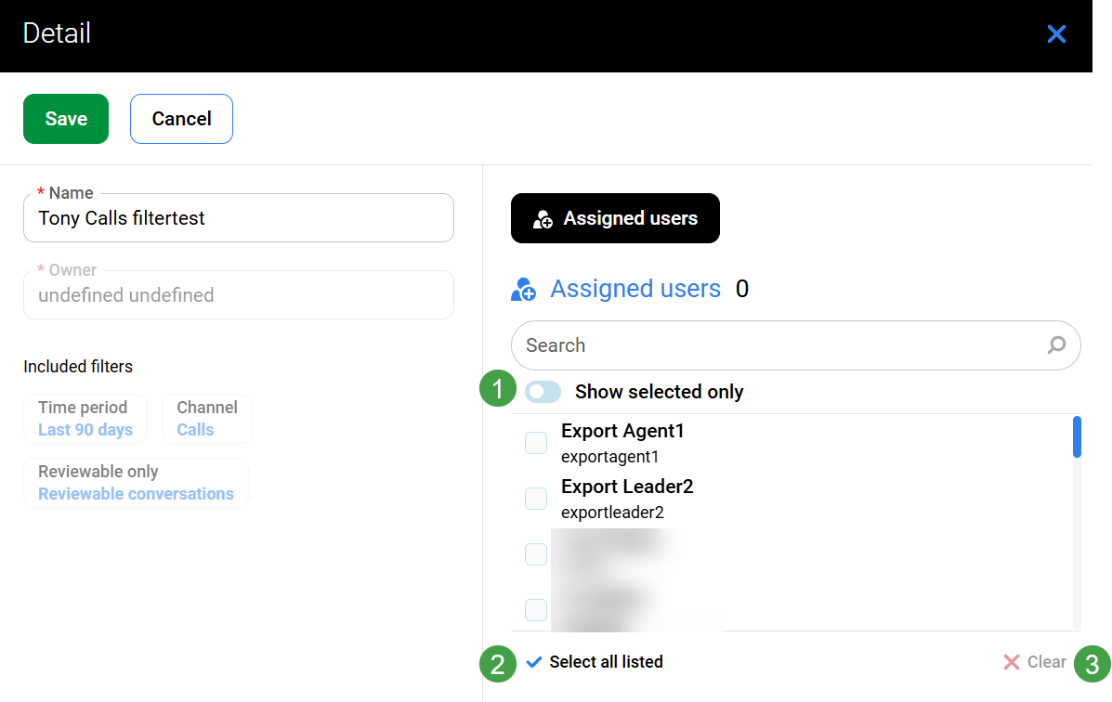Image resolution: width=1112 pixels, height=702 pixels.
Task: Click the Channel Calls filter chip
Action: click(207, 419)
